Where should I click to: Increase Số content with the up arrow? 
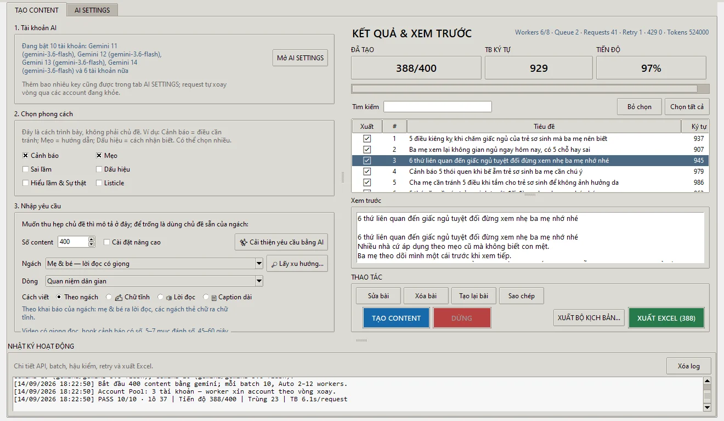(x=92, y=239)
